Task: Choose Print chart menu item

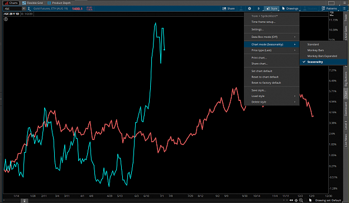Action: (271, 57)
